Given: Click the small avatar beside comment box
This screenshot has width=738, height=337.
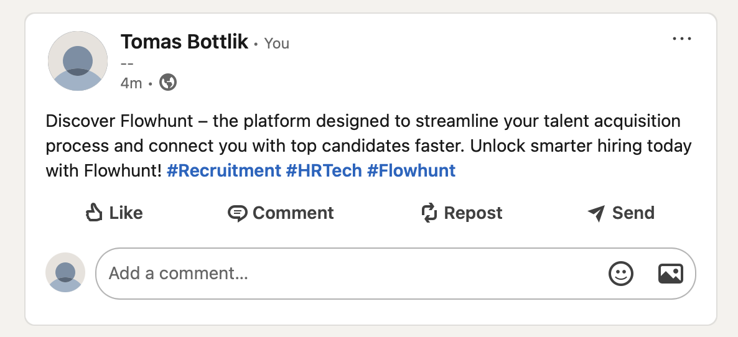Looking at the screenshot, I should 65,272.
